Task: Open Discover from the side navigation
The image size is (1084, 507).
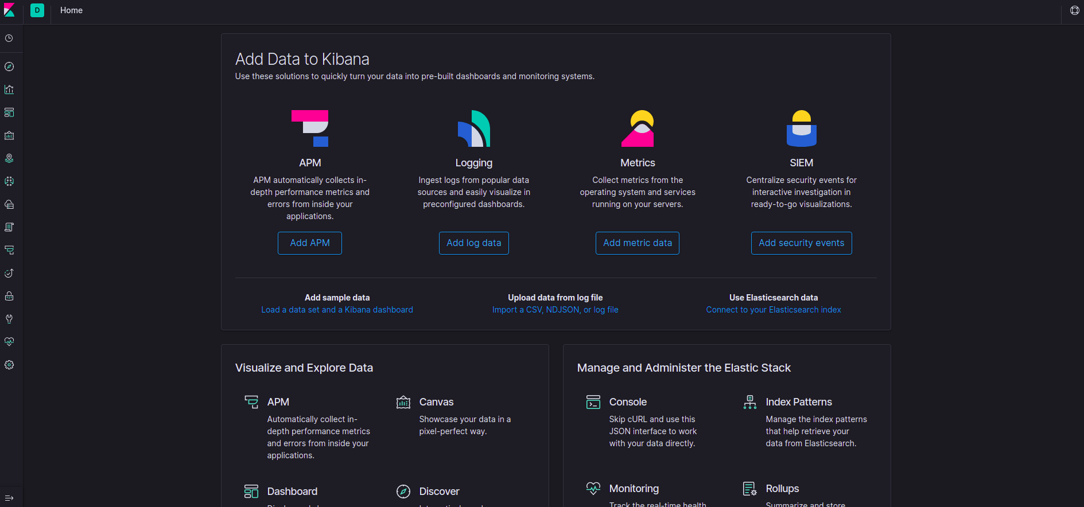Action: click(9, 67)
